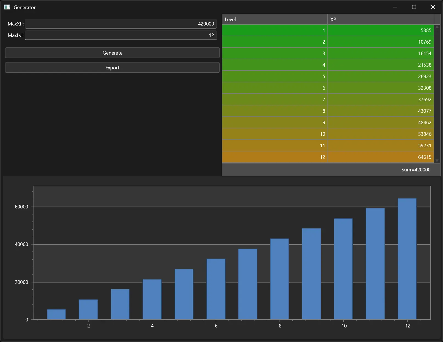Select XP cell 16154

coord(381,53)
